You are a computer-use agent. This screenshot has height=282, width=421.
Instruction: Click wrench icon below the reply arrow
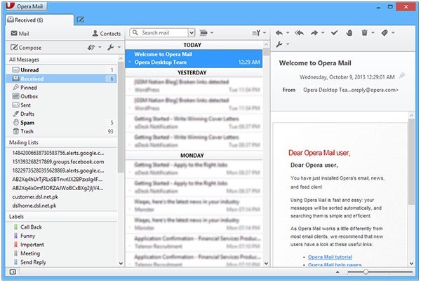(279, 44)
